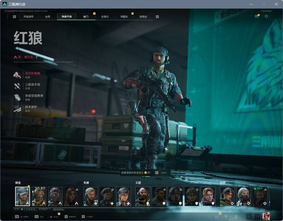Open the settings gear icon

coord(266,16)
